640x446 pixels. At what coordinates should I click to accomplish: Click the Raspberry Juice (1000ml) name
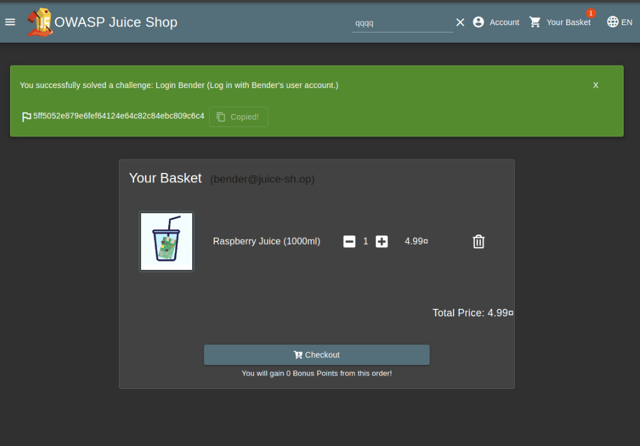click(266, 242)
